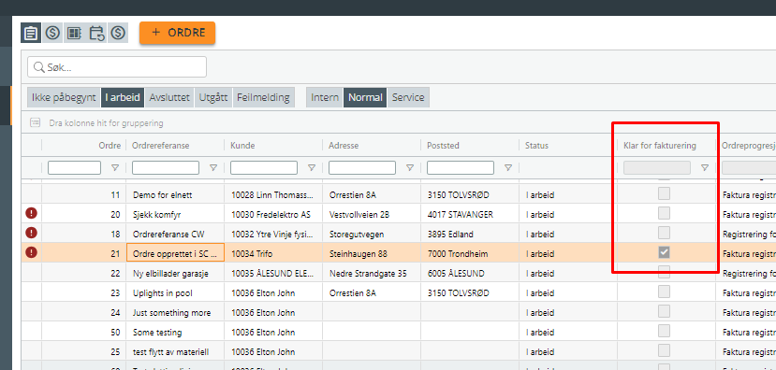
Task: Switch to the Ikke påbegynt filter tab
Action: [x=64, y=97]
